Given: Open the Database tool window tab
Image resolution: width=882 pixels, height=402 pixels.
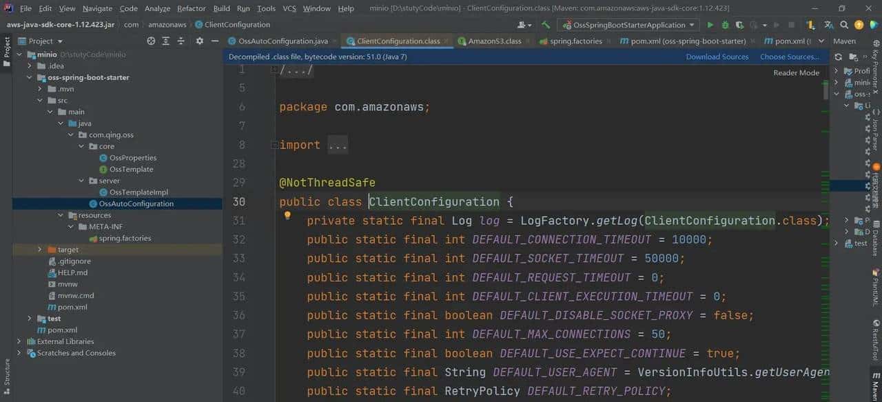Looking at the screenshot, I should pos(875,241).
